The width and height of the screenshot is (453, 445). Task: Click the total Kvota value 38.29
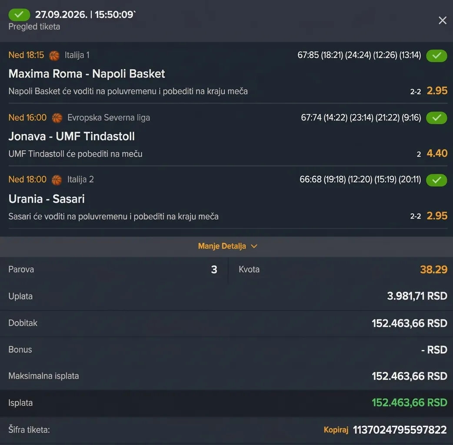433,270
